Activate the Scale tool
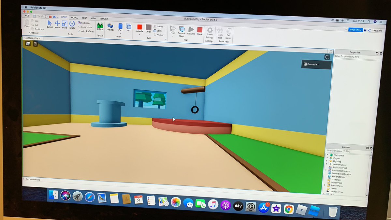Viewport: 391px width, 220px height. (64, 25)
